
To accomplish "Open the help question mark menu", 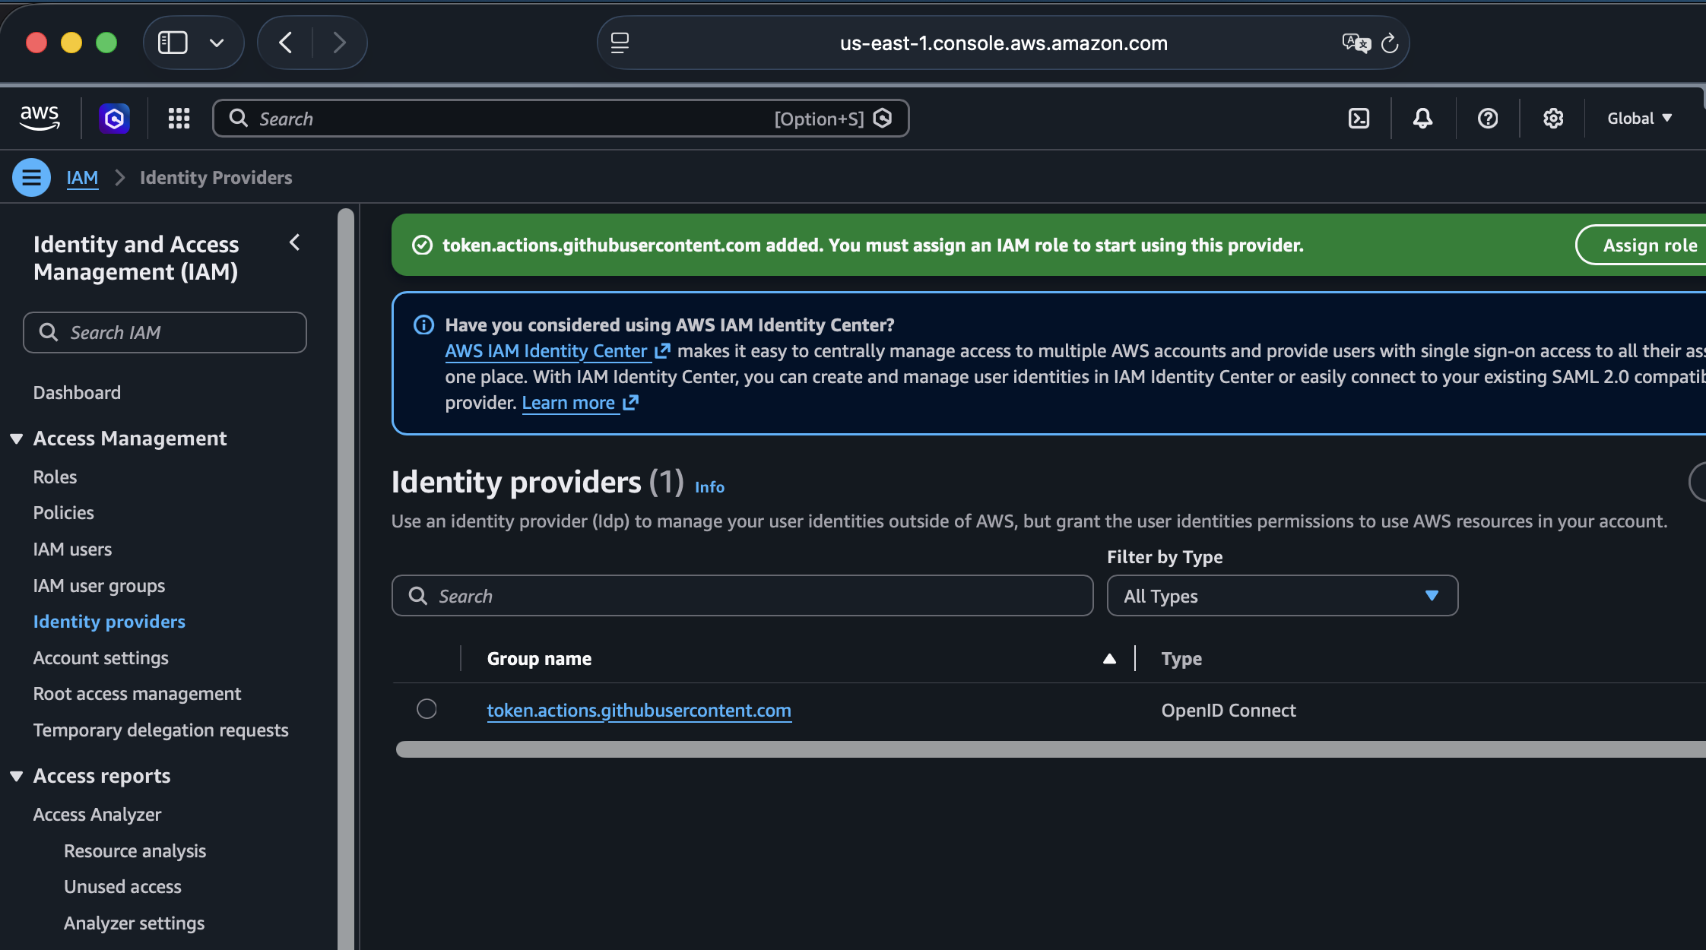I will tap(1488, 119).
